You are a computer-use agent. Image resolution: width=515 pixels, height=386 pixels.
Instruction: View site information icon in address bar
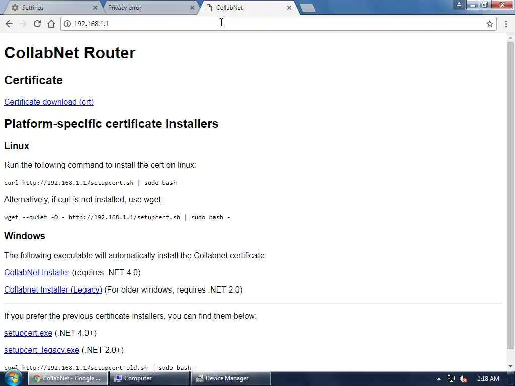tap(67, 24)
